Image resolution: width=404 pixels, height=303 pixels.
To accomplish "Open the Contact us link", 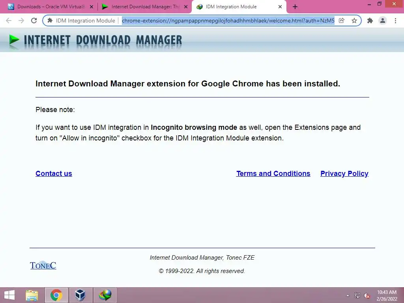I will click(x=54, y=174).
